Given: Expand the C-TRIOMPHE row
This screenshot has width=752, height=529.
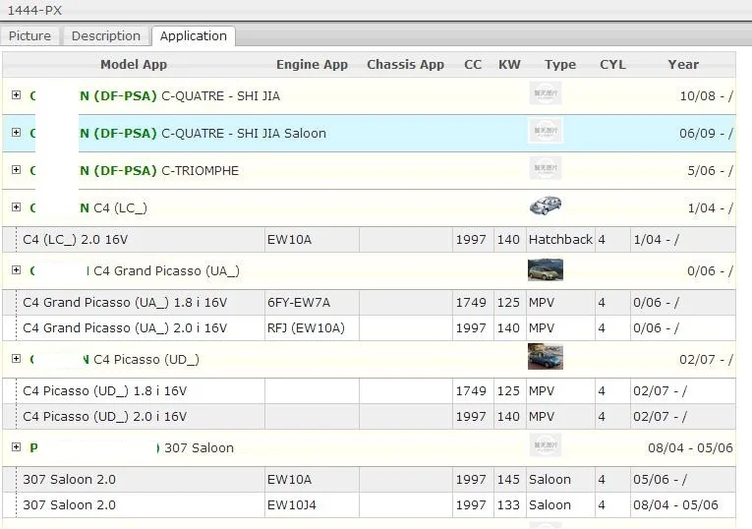Looking at the screenshot, I should click(17, 170).
